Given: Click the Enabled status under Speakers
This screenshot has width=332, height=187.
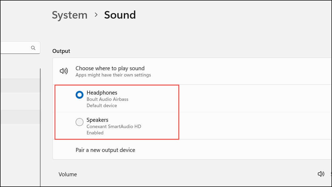Looking at the screenshot, I should pyautogui.click(x=95, y=133).
